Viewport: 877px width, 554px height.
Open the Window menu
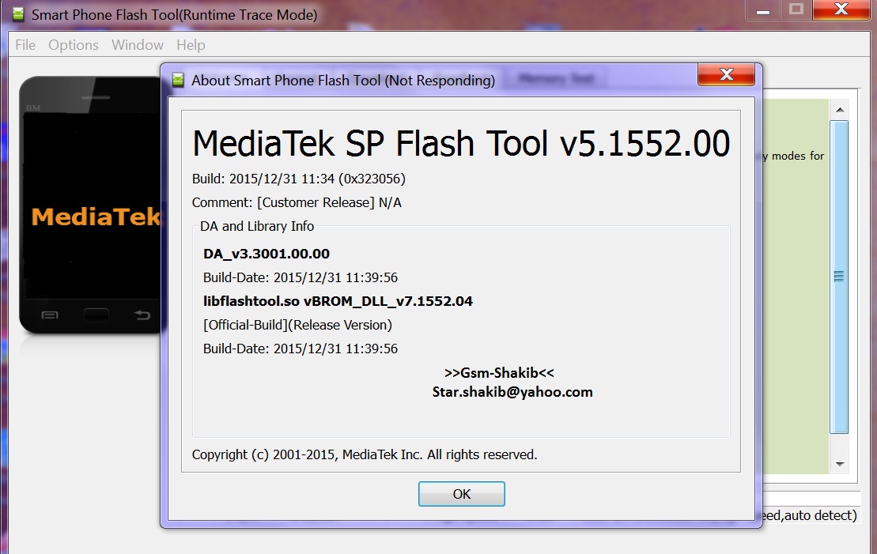[137, 45]
